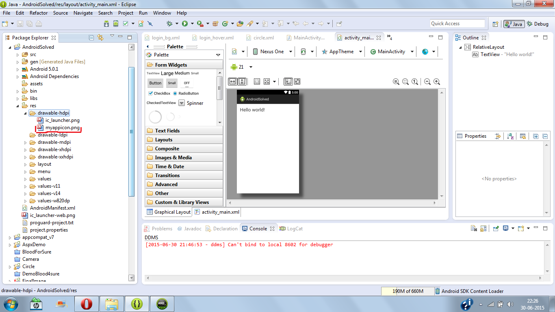Toggle the OFF switch widget in Form Widgets
555x312 pixels.
(x=186, y=83)
